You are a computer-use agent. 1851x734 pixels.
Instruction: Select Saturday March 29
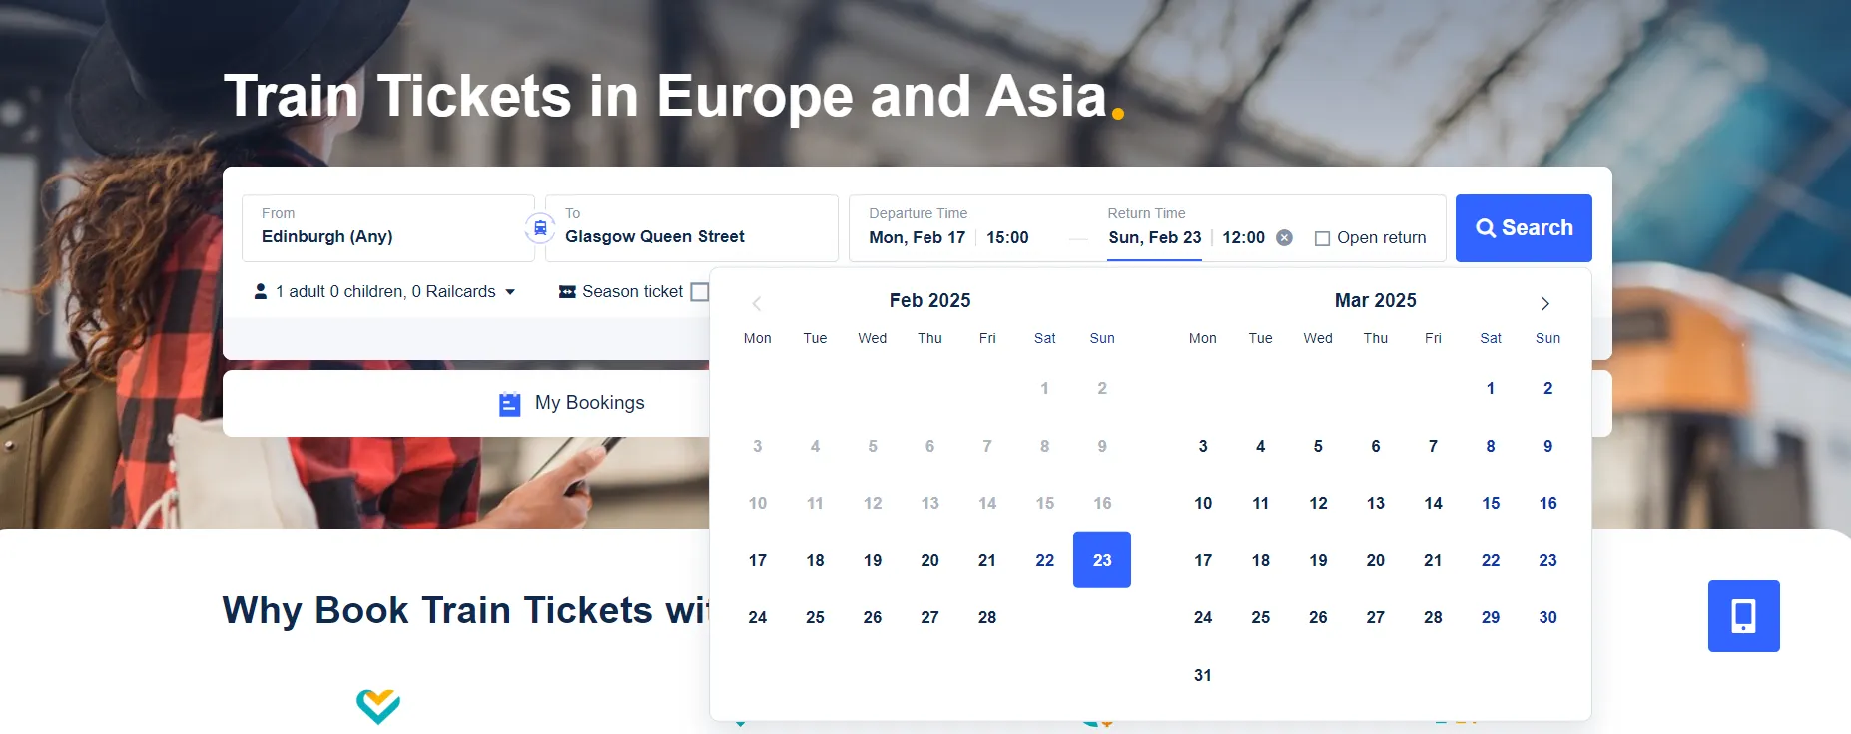1491,617
